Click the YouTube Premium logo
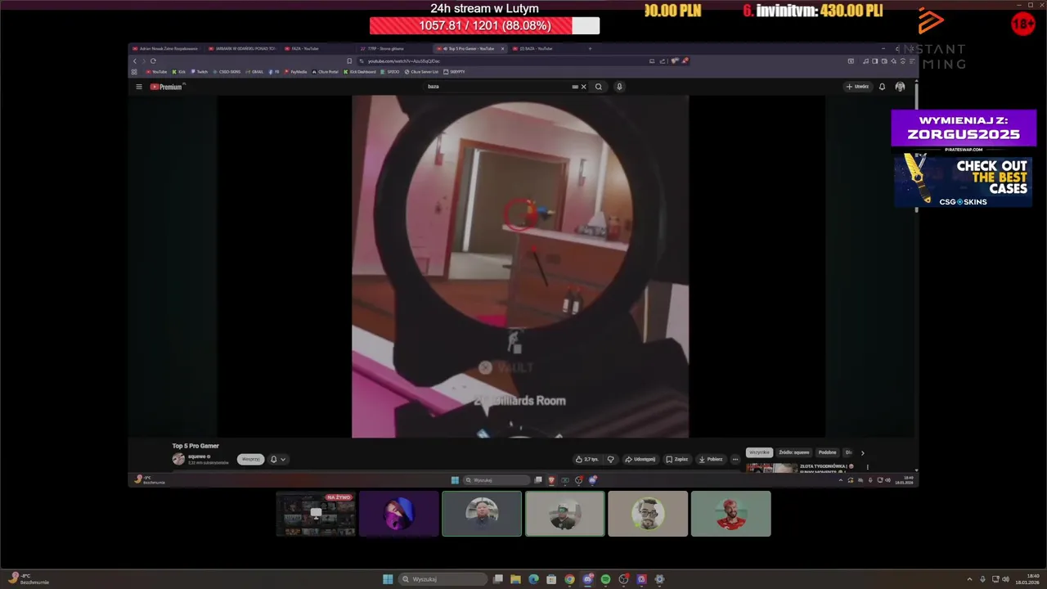The image size is (1047, 589). pyautogui.click(x=166, y=87)
